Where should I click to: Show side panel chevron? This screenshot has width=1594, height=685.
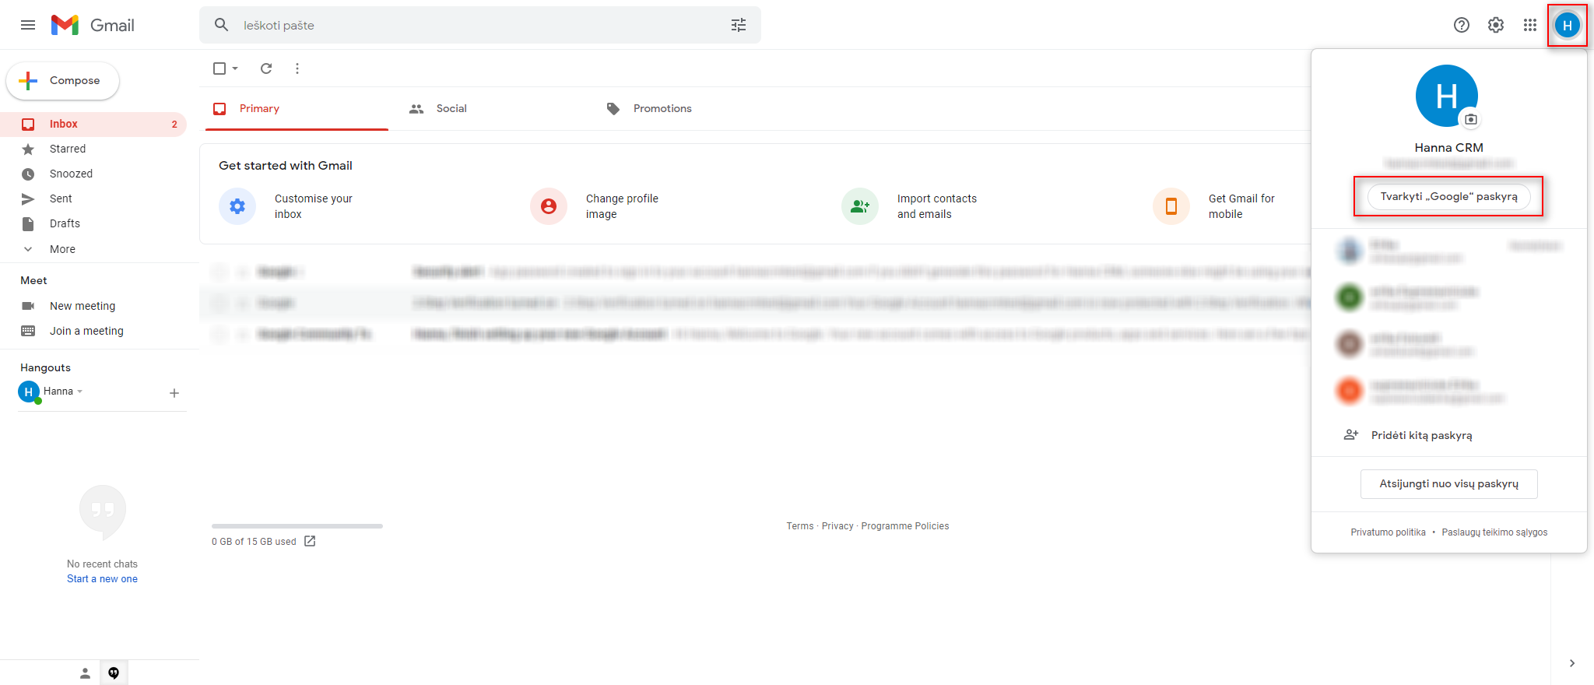pos(1572,663)
